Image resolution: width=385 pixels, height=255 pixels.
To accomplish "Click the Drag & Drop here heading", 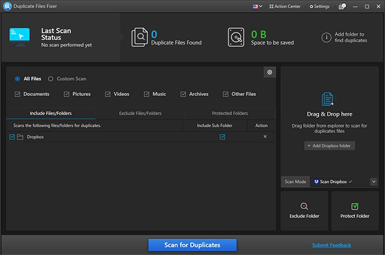I will click(329, 114).
